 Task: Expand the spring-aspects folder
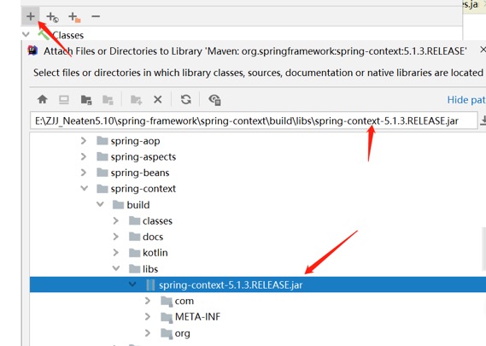(x=84, y=156)
